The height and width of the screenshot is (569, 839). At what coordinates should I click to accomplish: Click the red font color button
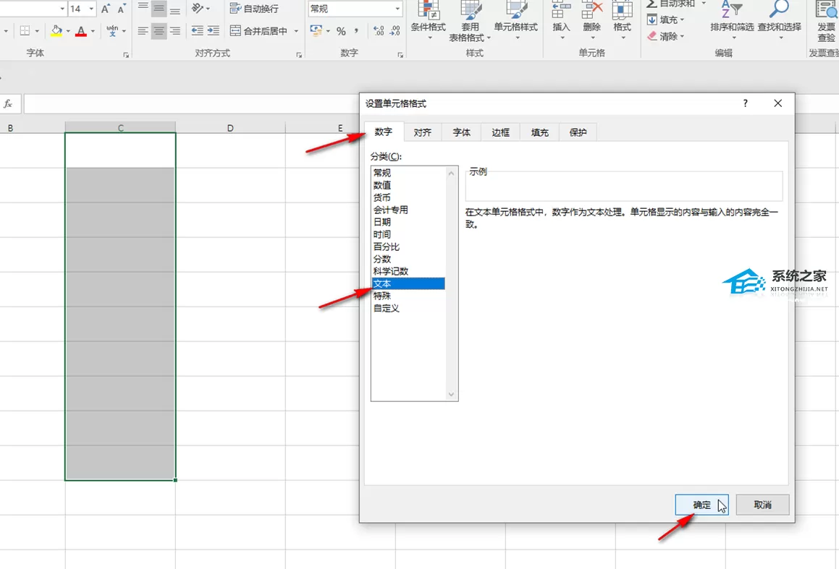point(81,31)
